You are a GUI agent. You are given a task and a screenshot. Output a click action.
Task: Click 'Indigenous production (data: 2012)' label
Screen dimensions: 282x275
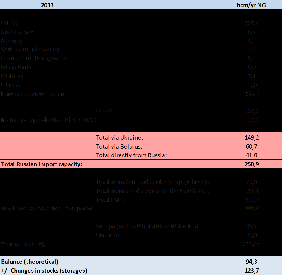49,120
